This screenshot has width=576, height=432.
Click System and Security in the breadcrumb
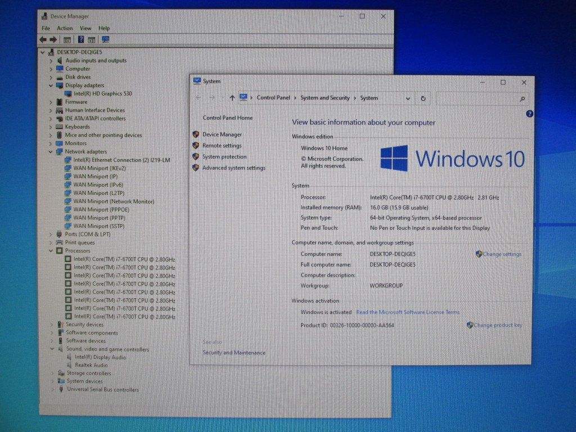[325, 98]
